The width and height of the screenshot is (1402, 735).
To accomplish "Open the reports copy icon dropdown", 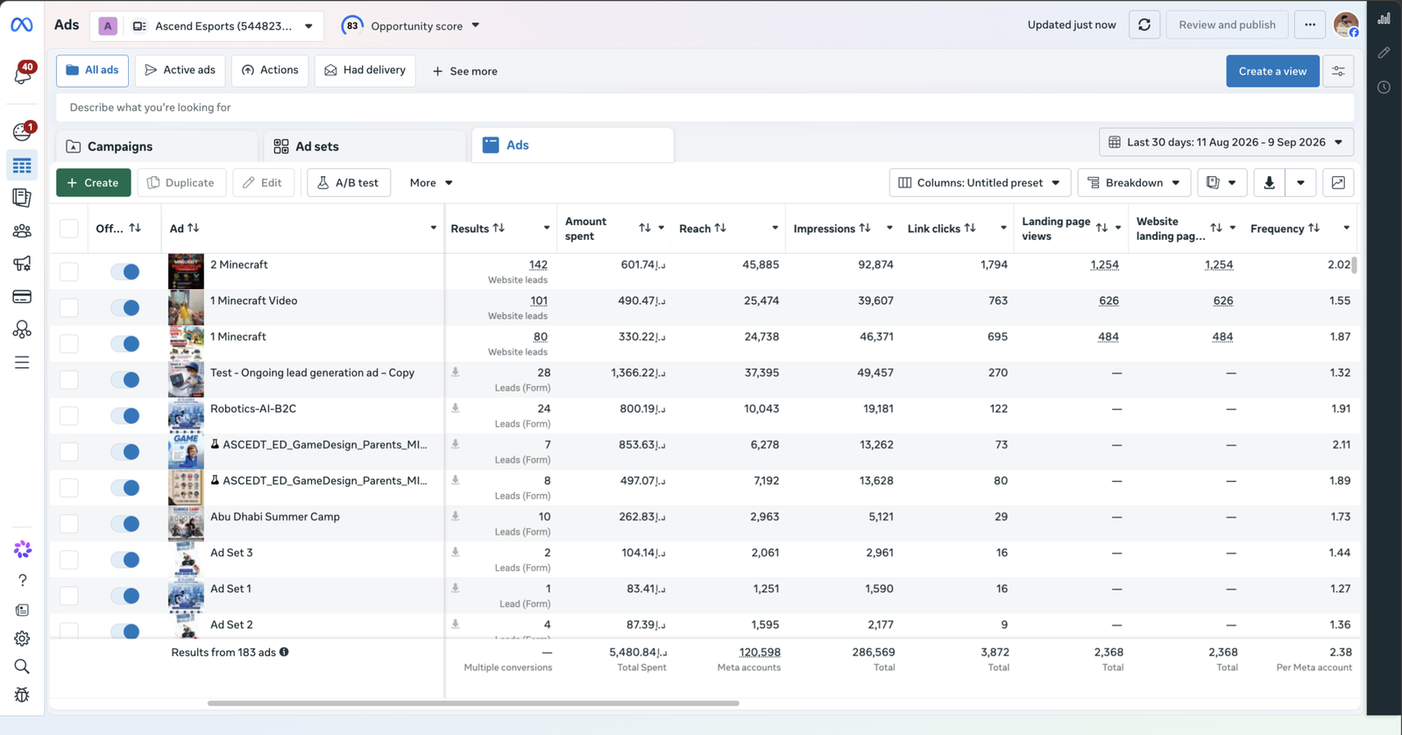I will pos(1221,182).
